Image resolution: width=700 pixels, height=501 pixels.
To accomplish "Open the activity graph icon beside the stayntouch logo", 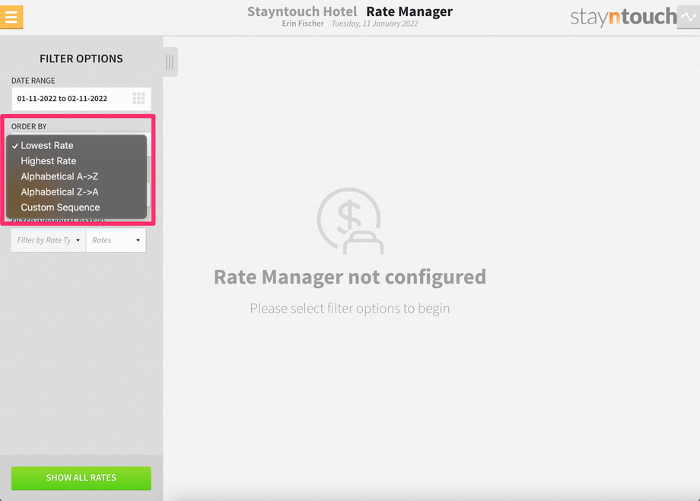I will coord(688,17).
